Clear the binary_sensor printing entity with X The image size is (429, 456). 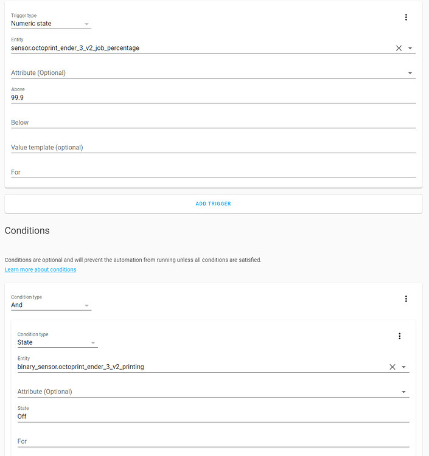pos(392,367)
